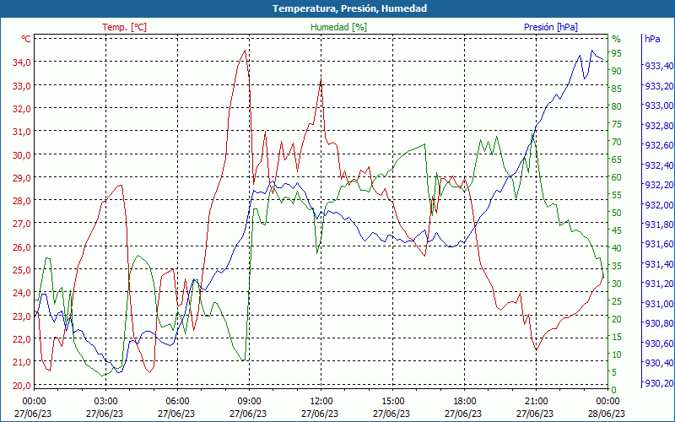The image size is (675, 422).
Task: Click the 03:00 time axis label
Action: pyautogui.click(x=106, y=402)
